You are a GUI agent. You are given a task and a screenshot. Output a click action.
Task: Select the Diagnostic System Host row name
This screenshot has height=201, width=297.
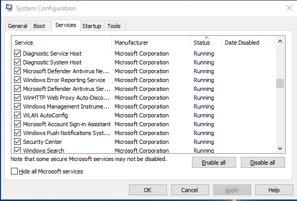tap(53, 62)
